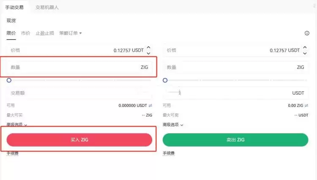Choose the 止盈止损 order type

click(x=45, y=33)
